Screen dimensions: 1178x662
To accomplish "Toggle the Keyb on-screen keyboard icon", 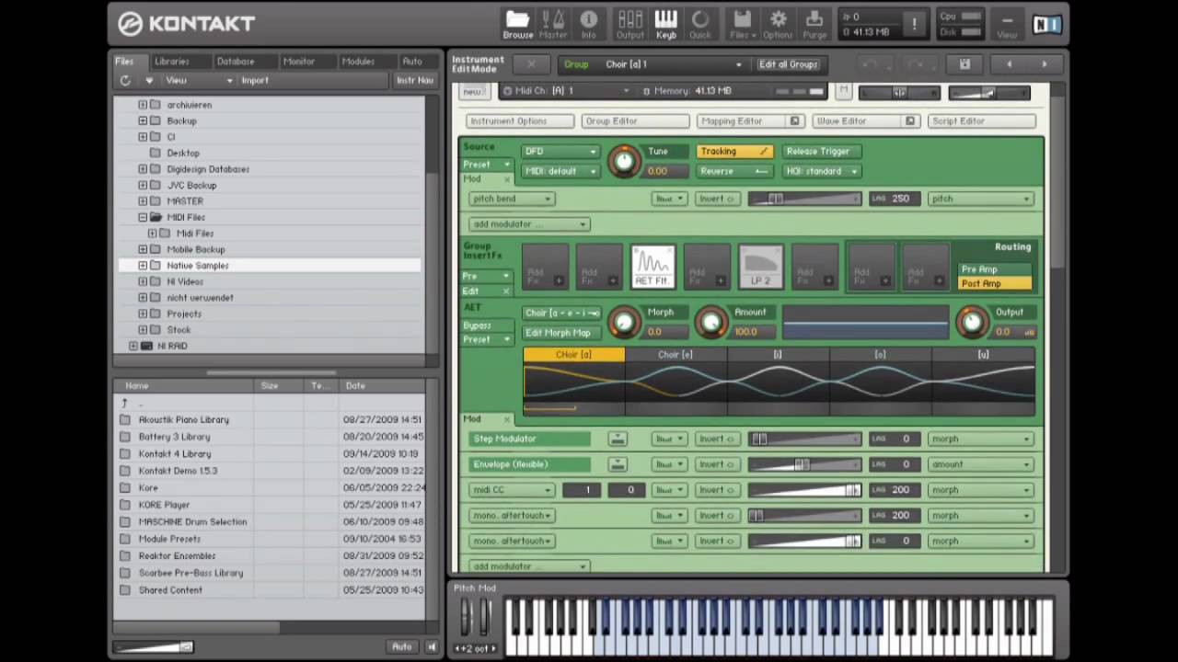I will pyautogui.click(x=665, y=24).
